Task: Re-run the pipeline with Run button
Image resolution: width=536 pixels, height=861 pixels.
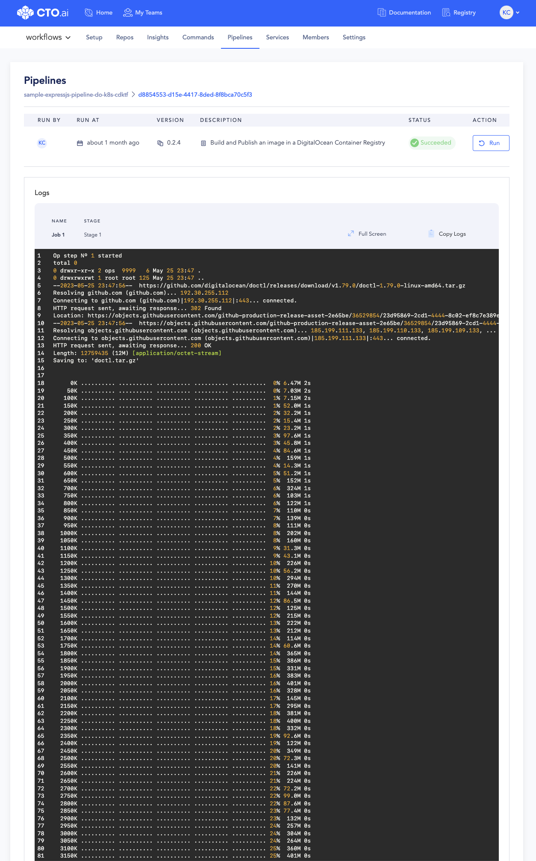Action: [x=491, y=143]
